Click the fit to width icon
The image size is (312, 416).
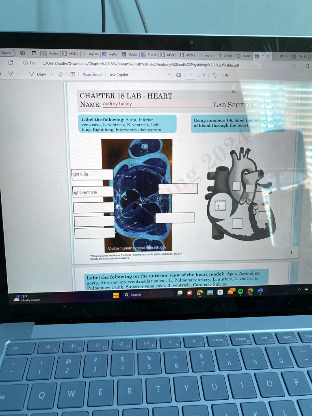(x=179, y=75)
